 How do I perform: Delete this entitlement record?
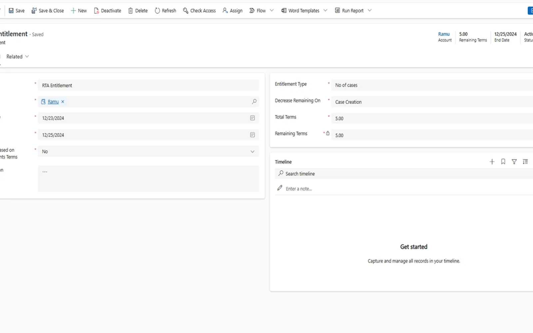coord(138,11)
